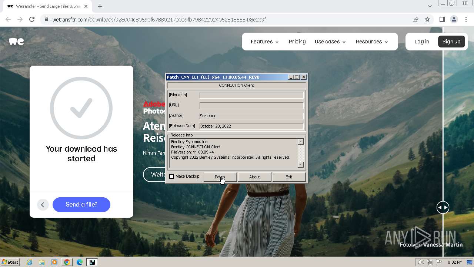Click Send a file? button
Image resolution: width=474 pixels, height=267 pixels.
[81, 205]
